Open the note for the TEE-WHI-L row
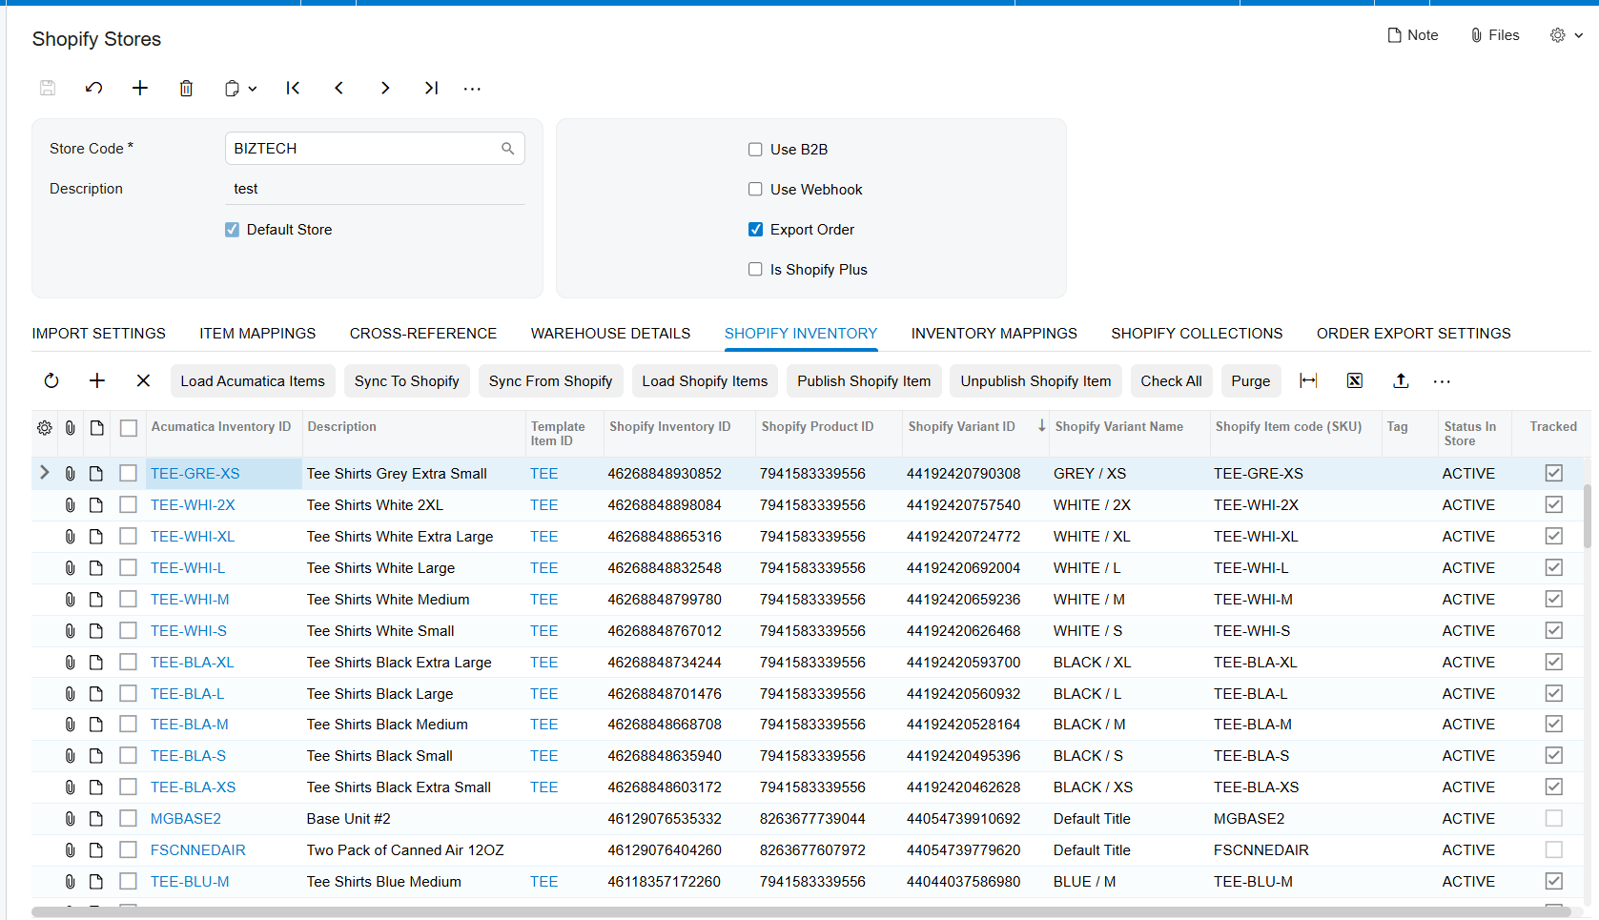Screen dimensions: 1599x920 [96, 568]
